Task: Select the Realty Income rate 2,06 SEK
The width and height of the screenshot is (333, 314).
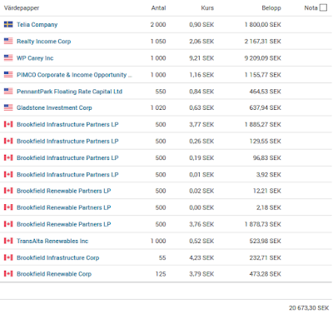Action: tap(201, 42)
